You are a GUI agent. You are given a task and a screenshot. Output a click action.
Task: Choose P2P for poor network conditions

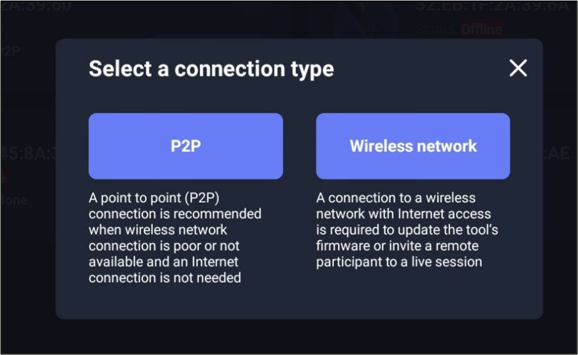(185, 146)
